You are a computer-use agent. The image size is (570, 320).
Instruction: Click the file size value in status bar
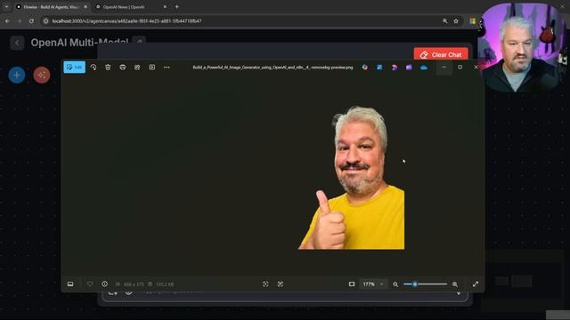click(165, 284)
